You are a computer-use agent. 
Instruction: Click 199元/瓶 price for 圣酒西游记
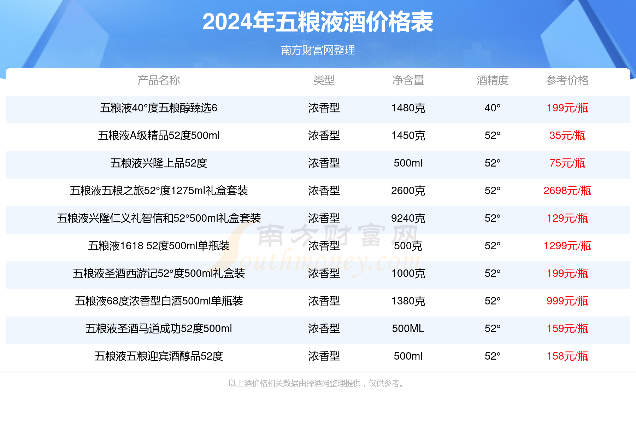(567, 273)
